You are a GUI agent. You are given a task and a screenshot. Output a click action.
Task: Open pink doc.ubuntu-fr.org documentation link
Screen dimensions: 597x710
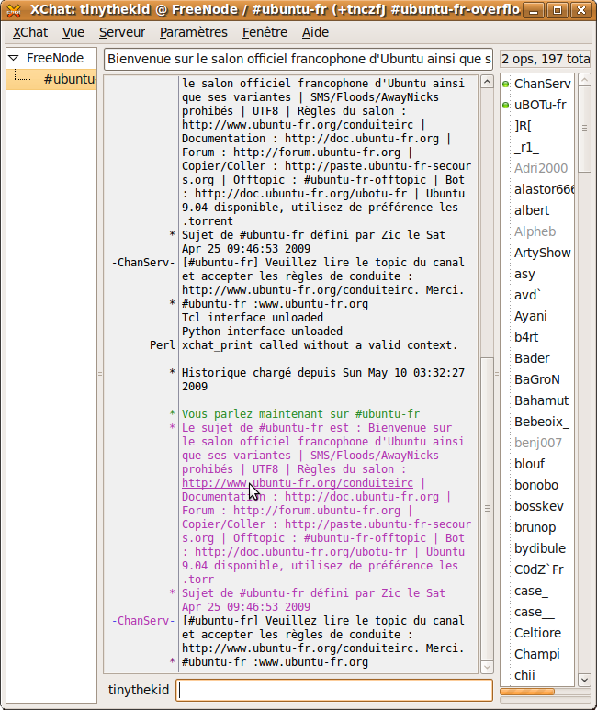362,497
